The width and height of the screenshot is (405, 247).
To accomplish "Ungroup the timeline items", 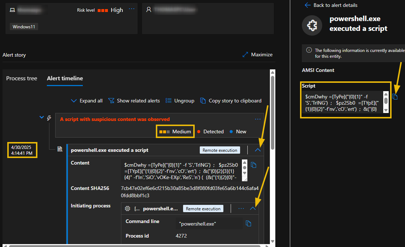I will (x=180, y=101).
